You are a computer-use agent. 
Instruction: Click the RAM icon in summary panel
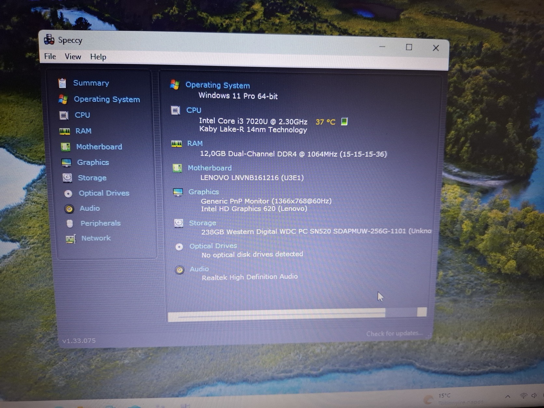[177, 144]
